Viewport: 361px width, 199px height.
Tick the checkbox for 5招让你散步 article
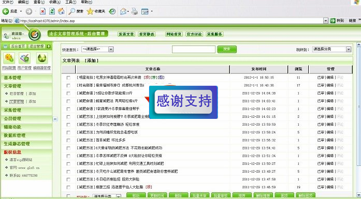(68, 93)
